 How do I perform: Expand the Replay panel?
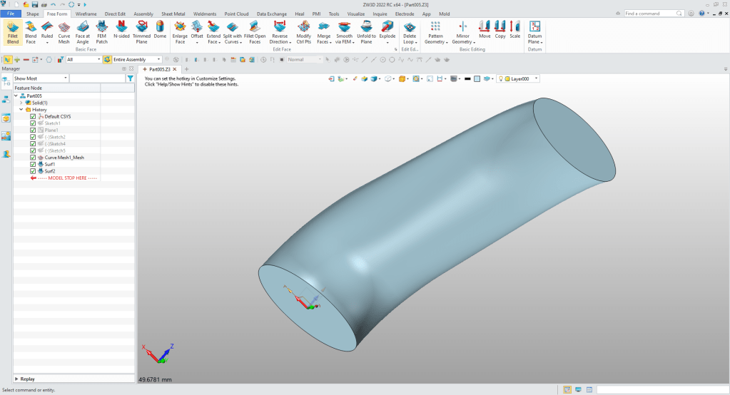pyautogui.click(x=17, y=379)
